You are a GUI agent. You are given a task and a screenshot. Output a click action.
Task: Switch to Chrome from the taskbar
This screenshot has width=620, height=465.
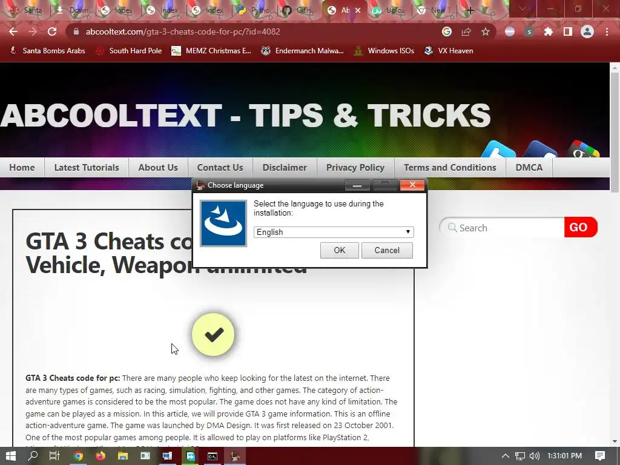point(78,457)
